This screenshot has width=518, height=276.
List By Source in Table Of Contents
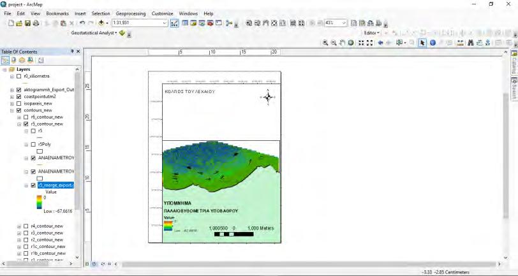pyautogui.click(x=13, y=60)
